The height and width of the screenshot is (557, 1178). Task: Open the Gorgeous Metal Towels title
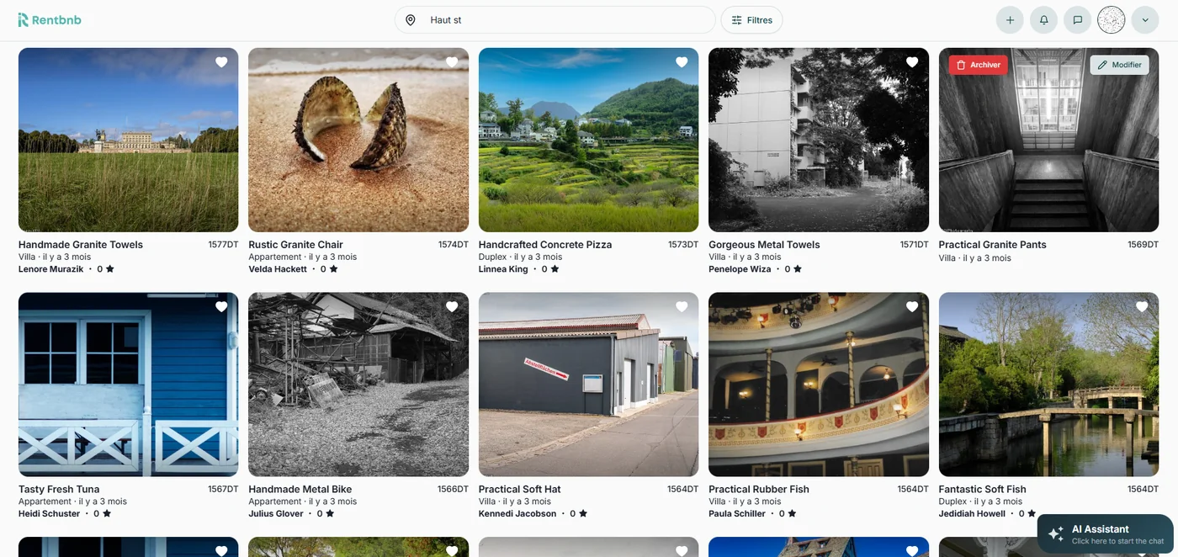click(764, 245)
